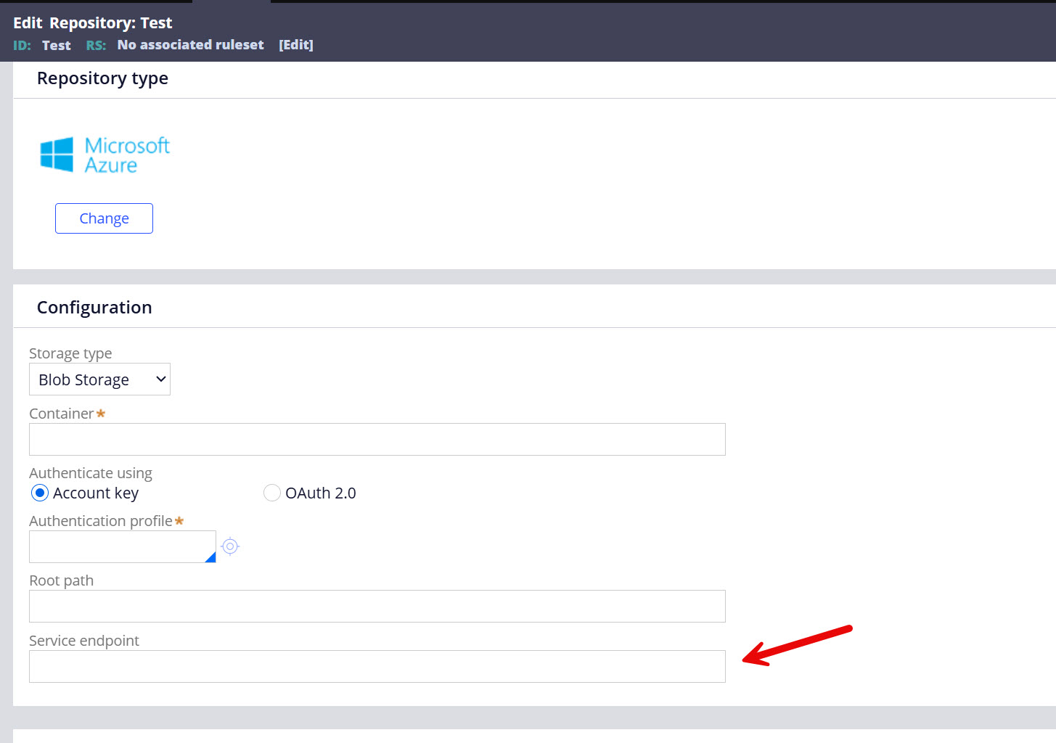Click the 'Storage type' field label
This screenshot has width=1056, height=743.
70,353
